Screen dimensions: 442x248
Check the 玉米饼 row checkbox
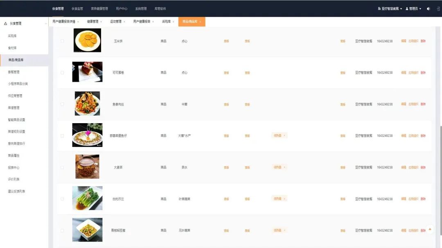[x=62, y=41]
